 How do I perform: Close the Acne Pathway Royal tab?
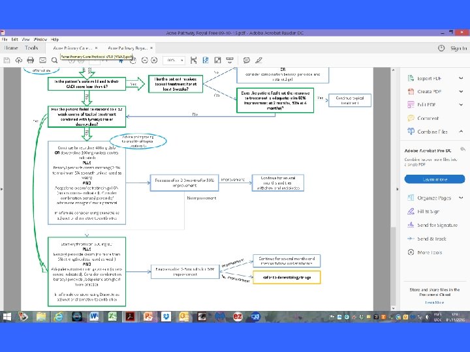151,48
